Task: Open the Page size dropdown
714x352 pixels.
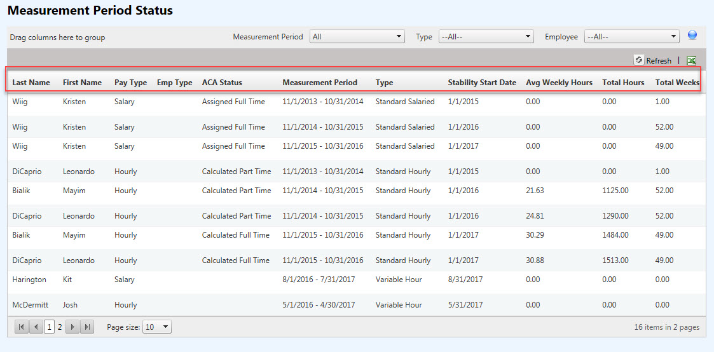Action: coord(157,327)
